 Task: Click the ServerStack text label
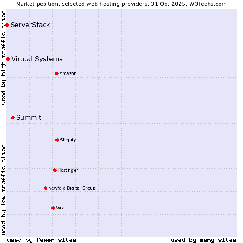30,25
